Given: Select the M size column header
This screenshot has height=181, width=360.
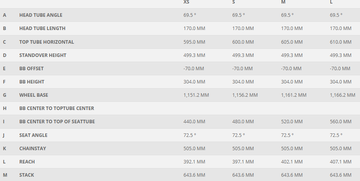Looking at the screenshot, I should [x=283, y=2].
